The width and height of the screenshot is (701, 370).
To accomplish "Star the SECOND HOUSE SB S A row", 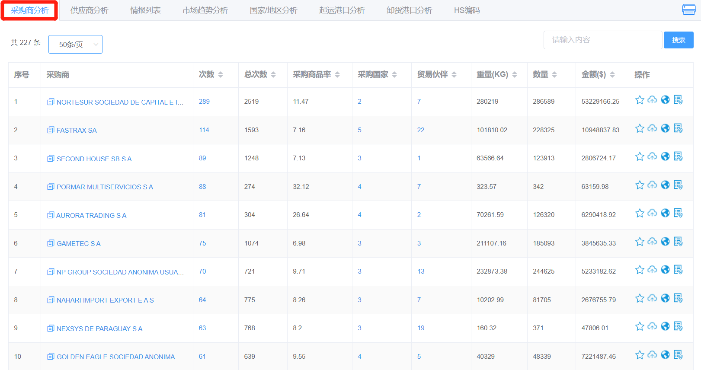I will coord(640,157).
